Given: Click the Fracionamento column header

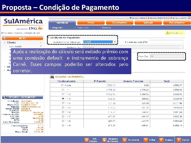Looking at the screenshot, I should 67,81.
